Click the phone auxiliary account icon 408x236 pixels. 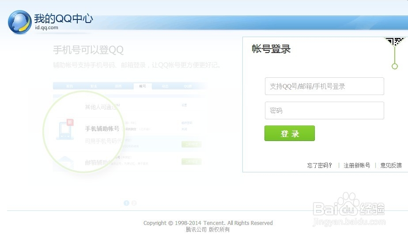65,129
